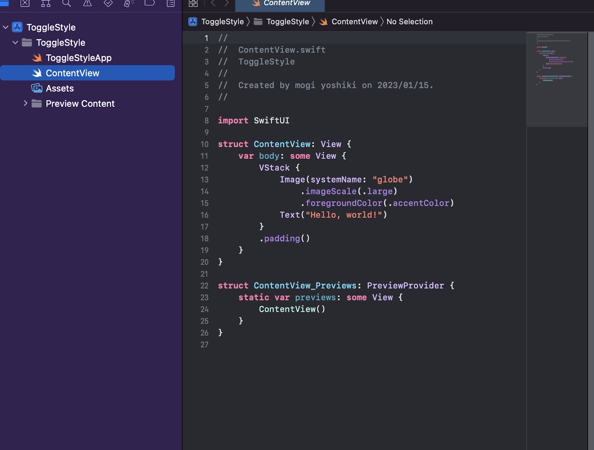
Task: Expand the Preview Content folder
Action: [25, 103]
